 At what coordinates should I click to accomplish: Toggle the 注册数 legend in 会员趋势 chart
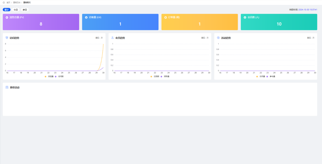(155, 77)
